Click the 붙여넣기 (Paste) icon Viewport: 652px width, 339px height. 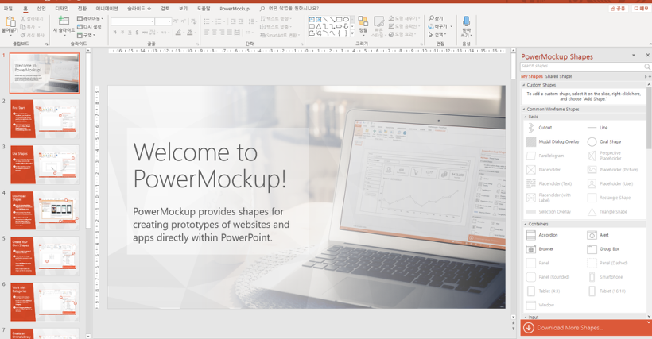tap(10, 22)
